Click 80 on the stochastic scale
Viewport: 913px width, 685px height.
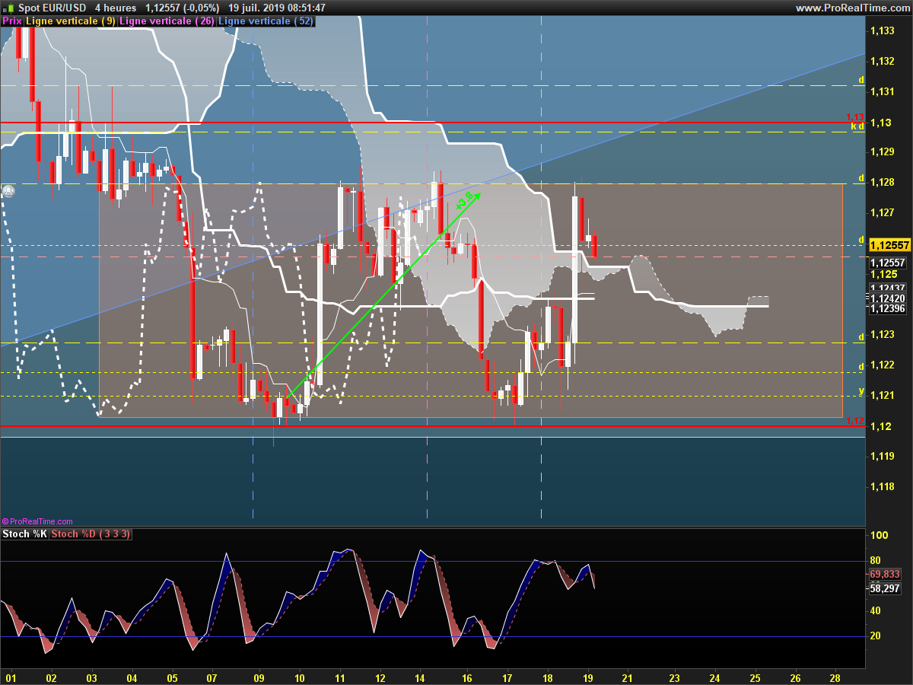[876, 561]
